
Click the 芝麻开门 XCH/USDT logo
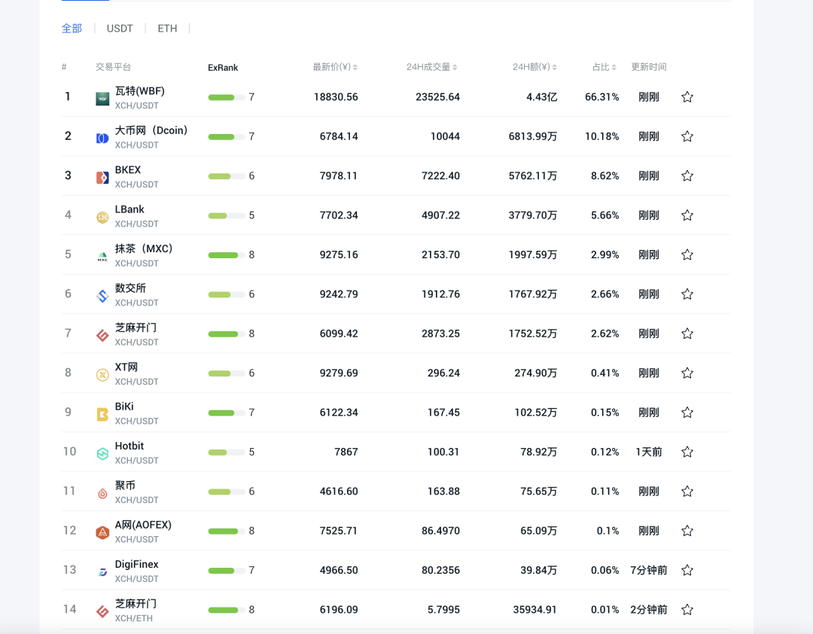tap(102, 335)
